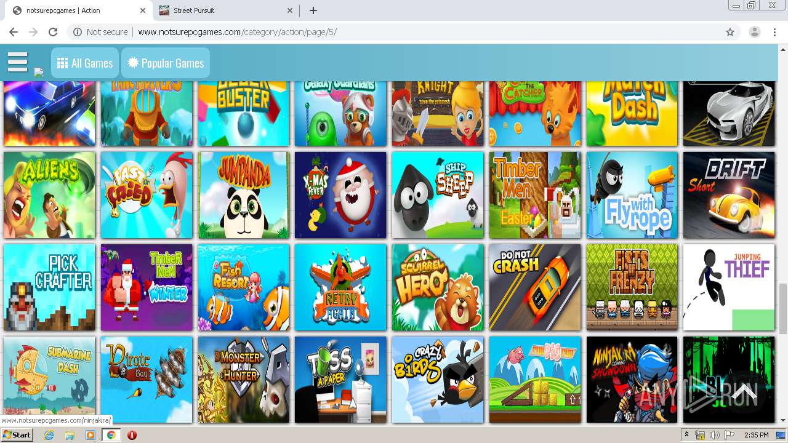Play the Retry Again game
Image resolution: width=788 pixels, height=443 pixels.
coord(340,287)
